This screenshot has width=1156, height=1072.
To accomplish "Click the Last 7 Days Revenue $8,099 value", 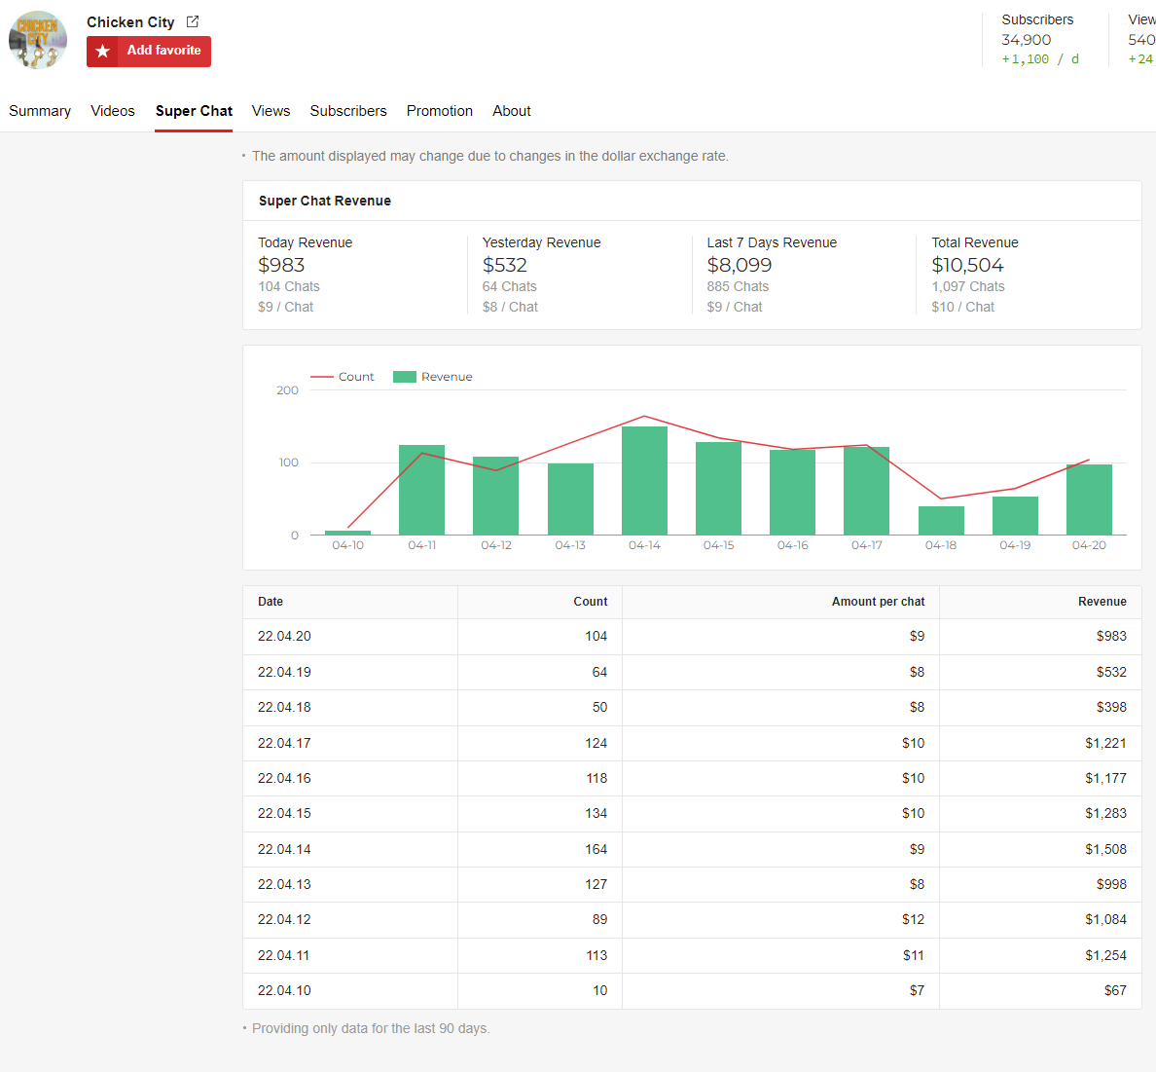I will pyautogui.click(x=740, y=265).
